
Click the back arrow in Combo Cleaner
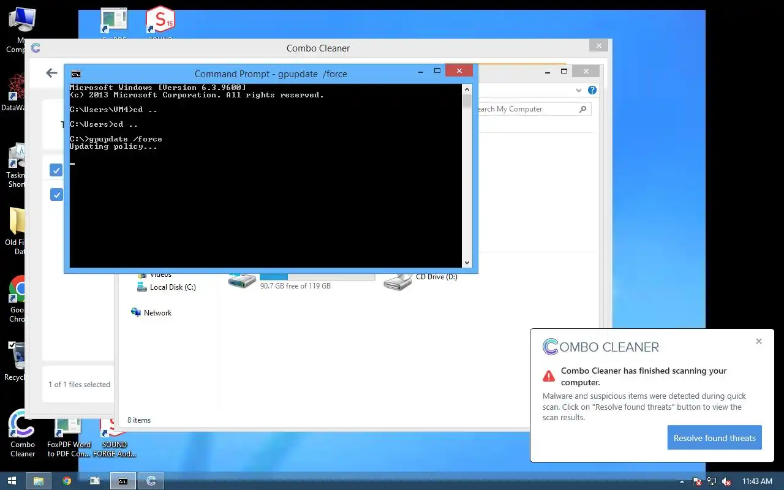(x=51, y=73)
